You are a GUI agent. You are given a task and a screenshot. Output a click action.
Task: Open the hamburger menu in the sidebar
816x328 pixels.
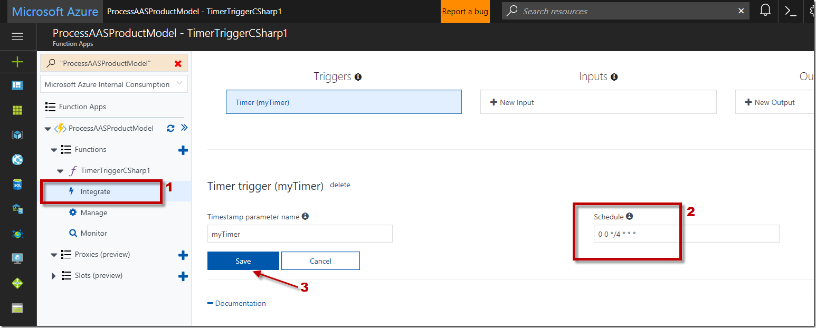[x=17, y=36]
